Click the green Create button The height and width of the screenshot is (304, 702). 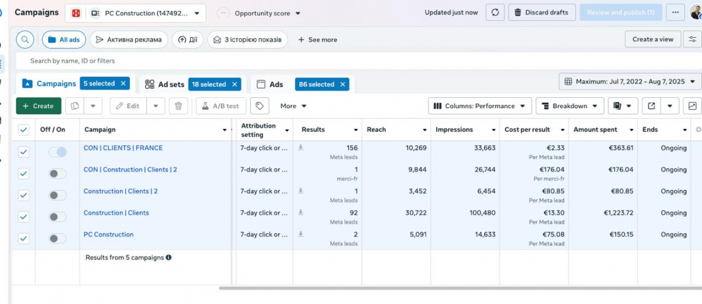coord(38,106)
